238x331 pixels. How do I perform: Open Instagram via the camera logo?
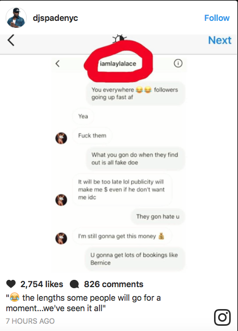tap(222, 317)
